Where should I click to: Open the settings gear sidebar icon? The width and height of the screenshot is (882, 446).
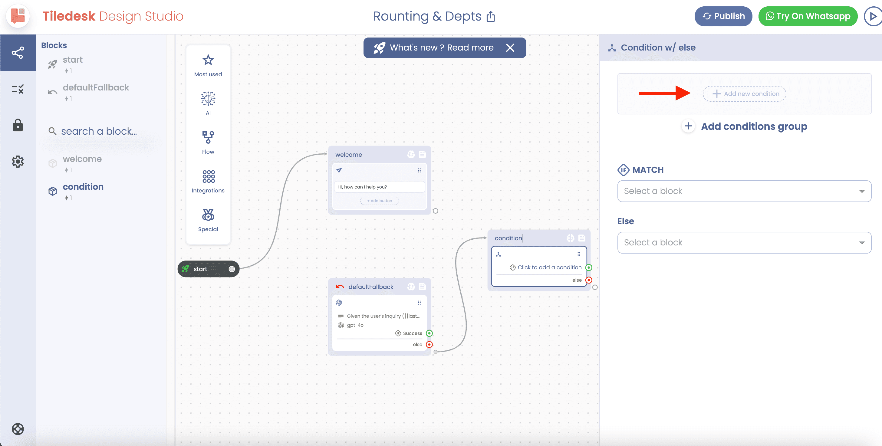coord(18,162)
